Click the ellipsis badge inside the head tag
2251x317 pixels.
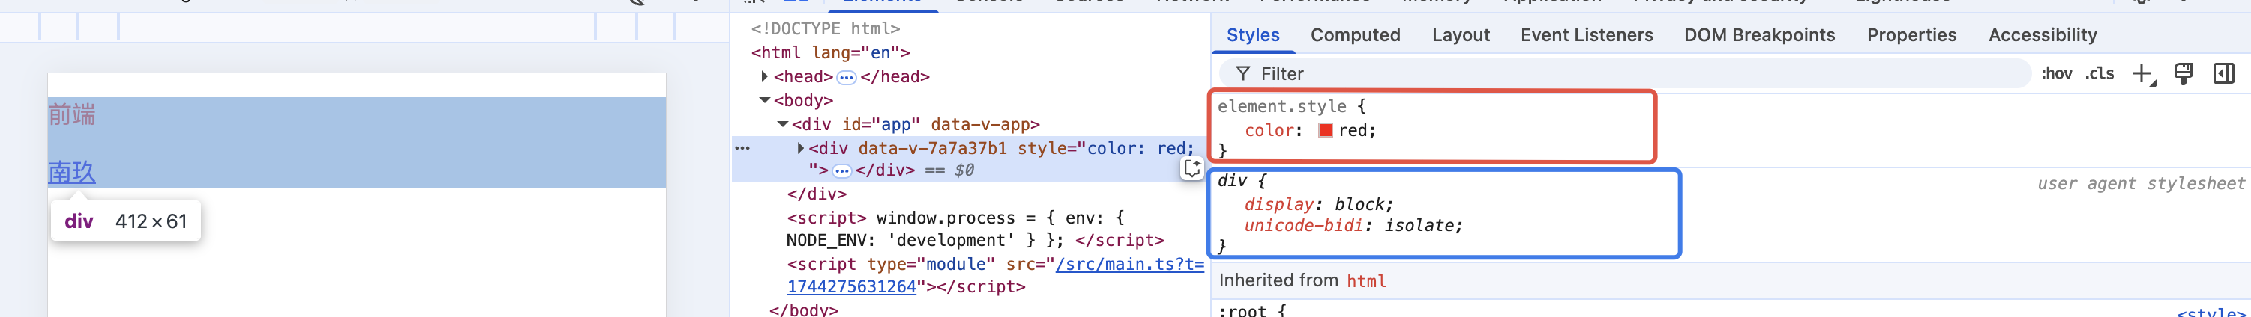(x=846, y=78)
